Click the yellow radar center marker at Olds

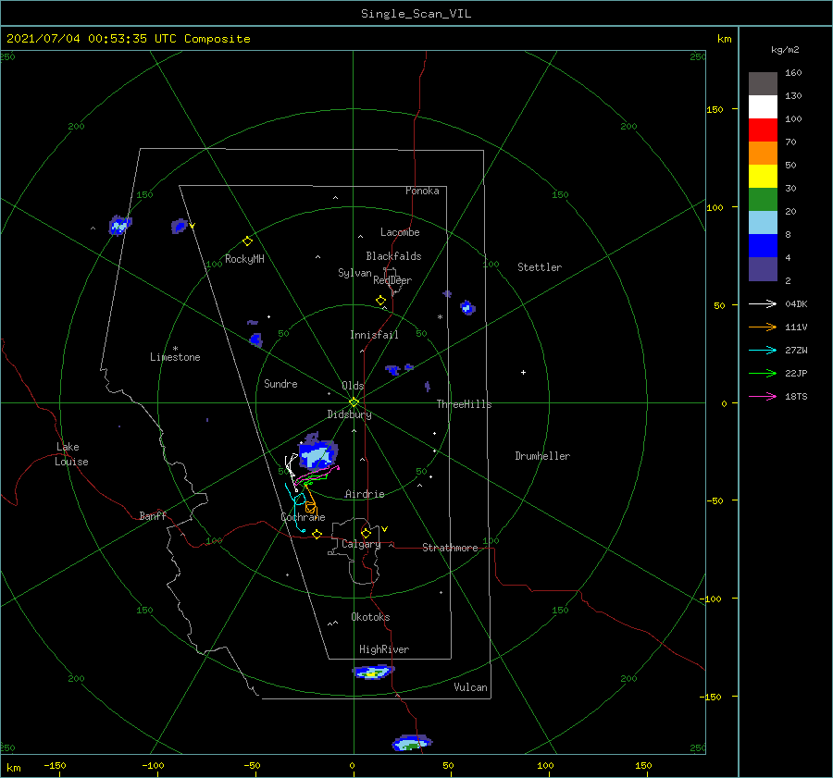click(354, 402)
